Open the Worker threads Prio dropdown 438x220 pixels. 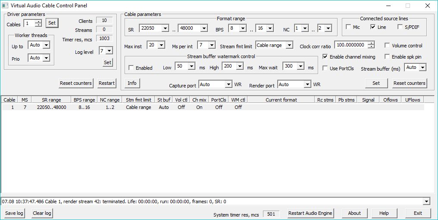pos(47,58)
